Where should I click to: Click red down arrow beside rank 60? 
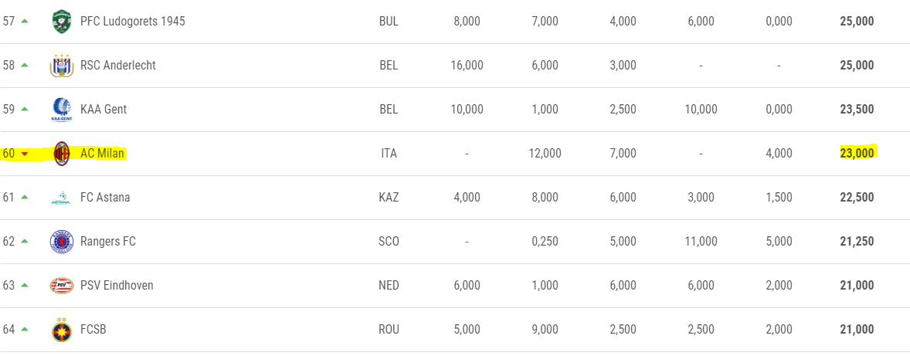coord(25,154)
